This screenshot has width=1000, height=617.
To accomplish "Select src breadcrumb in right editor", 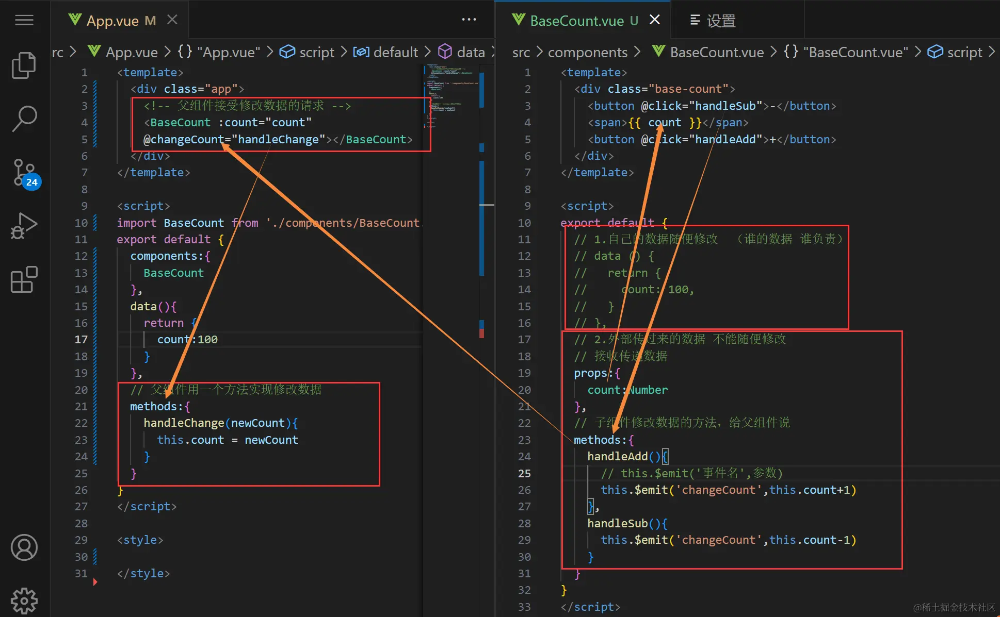I will click(x=521, y=52).
